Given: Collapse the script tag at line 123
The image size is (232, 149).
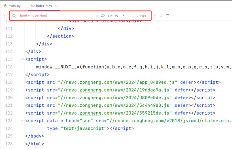Looking at the screenshot, I should click(22, 120).
